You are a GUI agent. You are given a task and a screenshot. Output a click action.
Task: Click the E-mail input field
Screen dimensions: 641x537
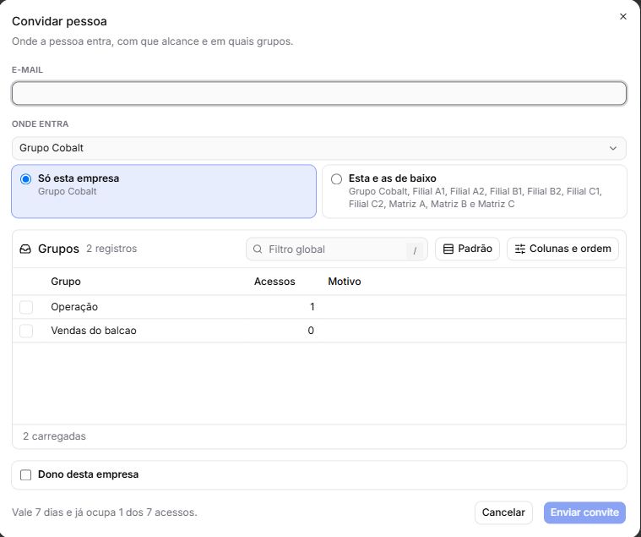tap(319, 93)
